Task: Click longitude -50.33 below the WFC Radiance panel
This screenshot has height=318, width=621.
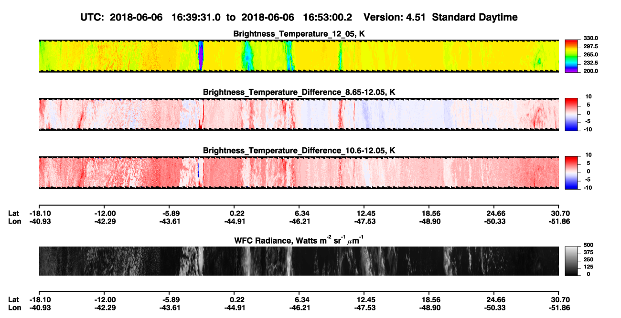Action: pyautogui.click(x=496, y=308)
